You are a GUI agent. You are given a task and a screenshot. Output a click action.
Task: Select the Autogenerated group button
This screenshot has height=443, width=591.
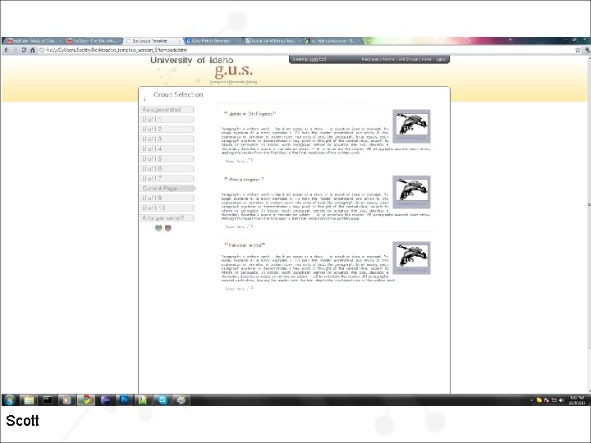coord(167,110)
